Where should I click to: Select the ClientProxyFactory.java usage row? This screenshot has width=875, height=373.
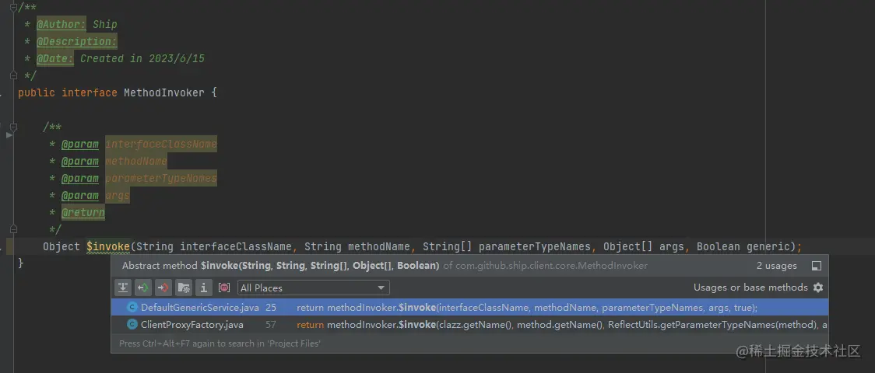click(469, 325)
